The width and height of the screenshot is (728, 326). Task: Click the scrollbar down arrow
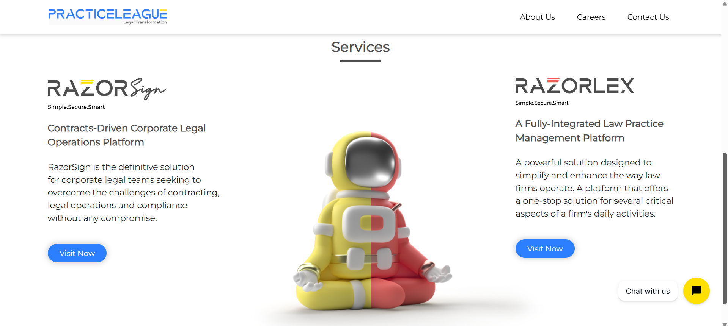[x=725, y=324]
